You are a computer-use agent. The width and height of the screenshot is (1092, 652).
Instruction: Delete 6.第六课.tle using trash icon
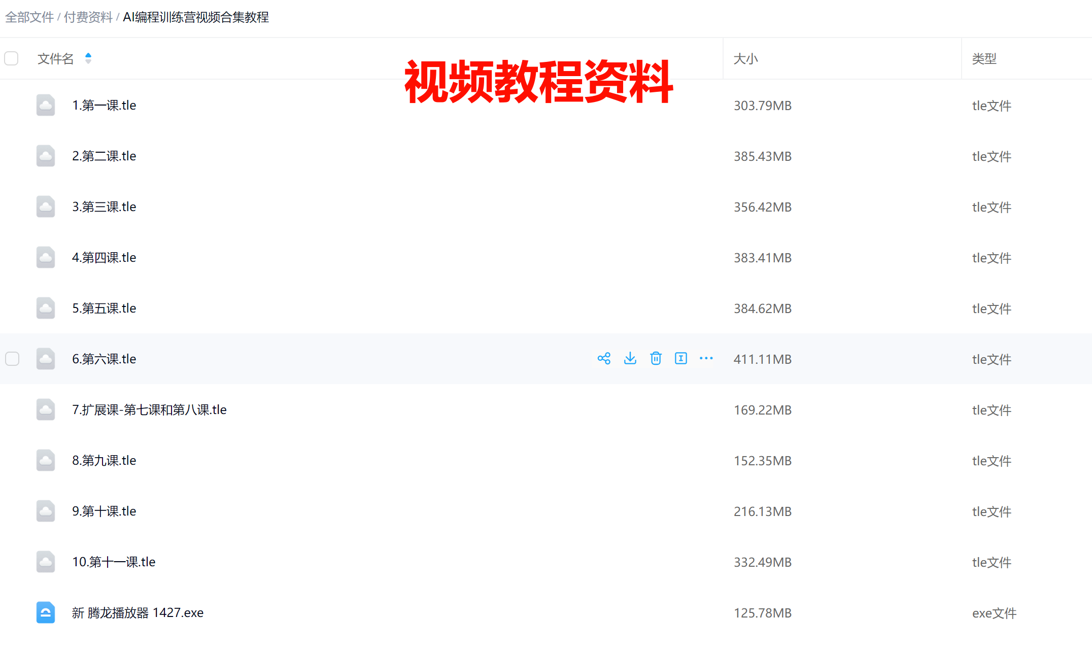[656, 359]
